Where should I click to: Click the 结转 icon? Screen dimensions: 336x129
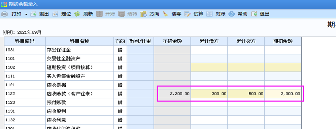[122, 14]
